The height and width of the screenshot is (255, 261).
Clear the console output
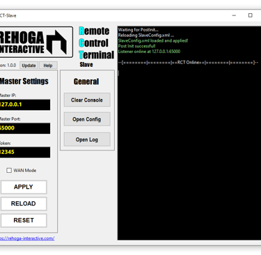pyautogui.click(x=87, y=100)
